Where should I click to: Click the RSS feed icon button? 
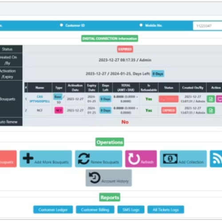(x=216, y=159)
